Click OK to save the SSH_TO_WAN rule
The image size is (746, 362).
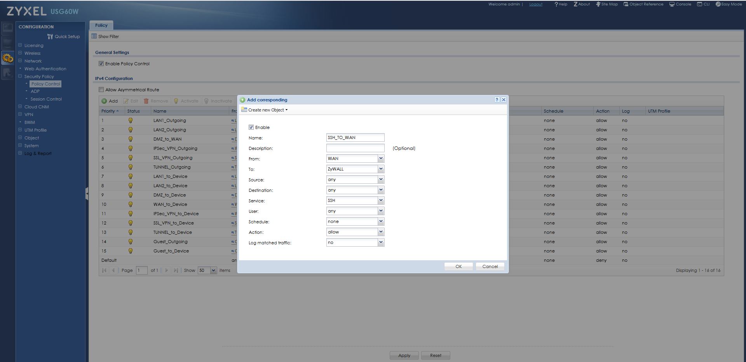458,266
